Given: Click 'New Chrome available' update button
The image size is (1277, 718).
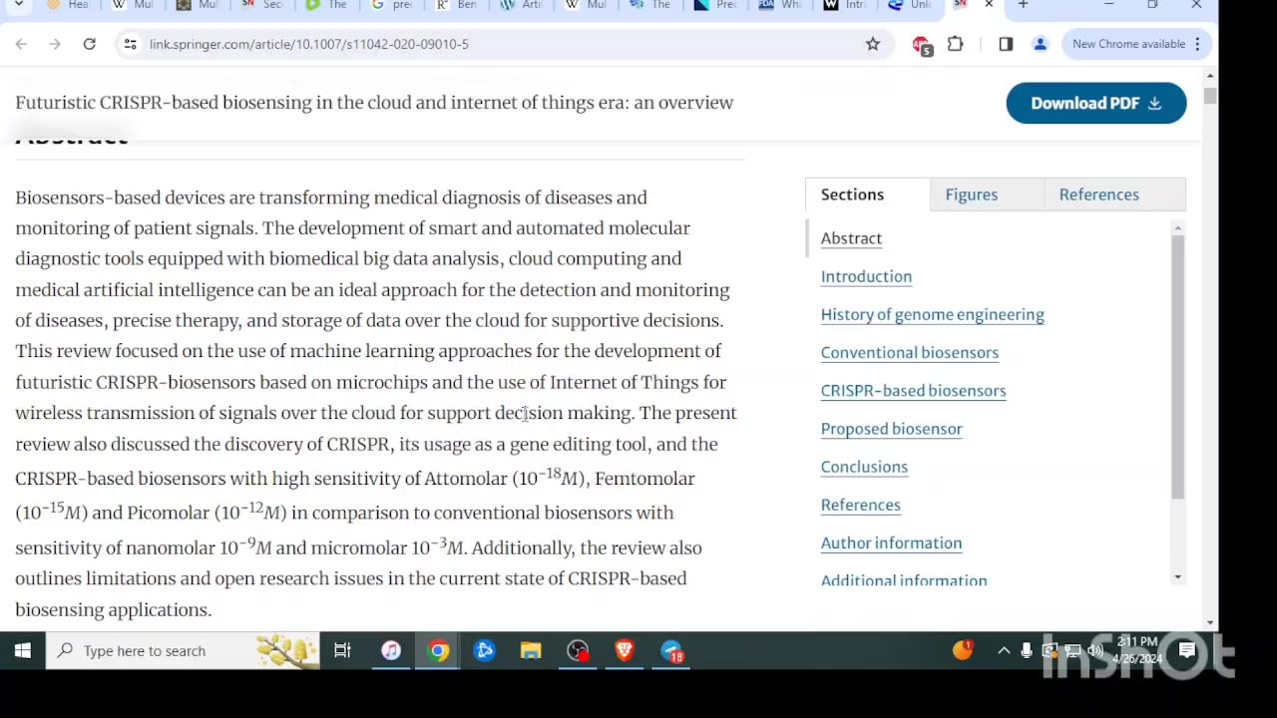Looking at the screenshot, I should (1129, 44).
